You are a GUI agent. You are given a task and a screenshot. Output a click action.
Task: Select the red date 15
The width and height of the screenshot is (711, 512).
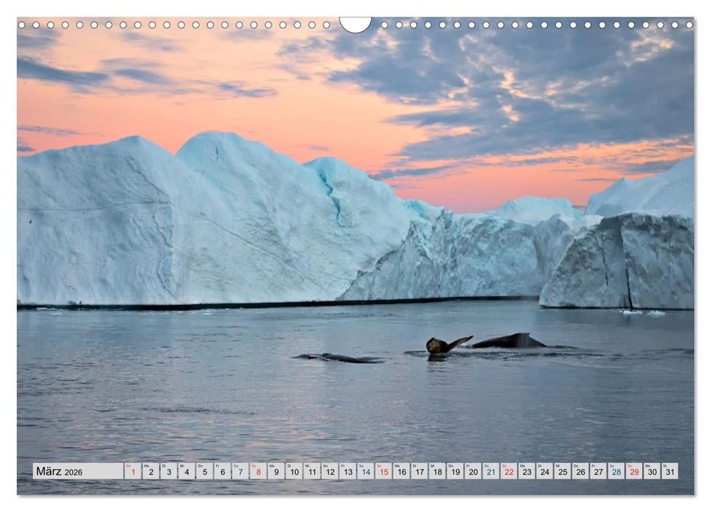[x=382, y=470]
